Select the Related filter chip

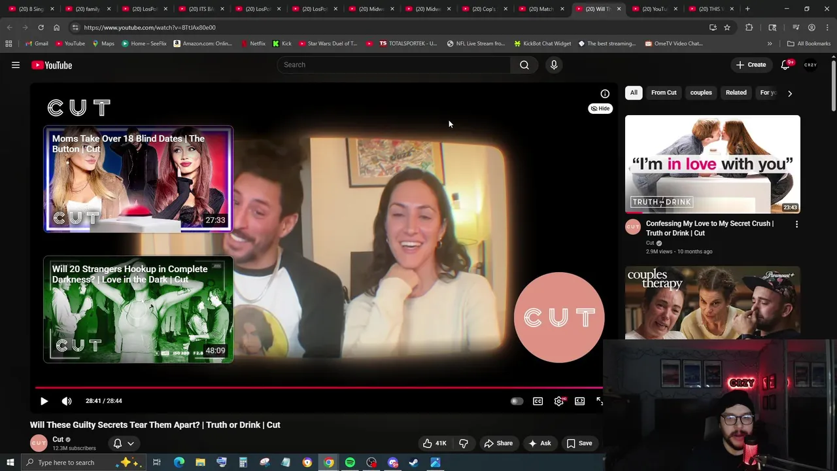(x=736, y=93)
